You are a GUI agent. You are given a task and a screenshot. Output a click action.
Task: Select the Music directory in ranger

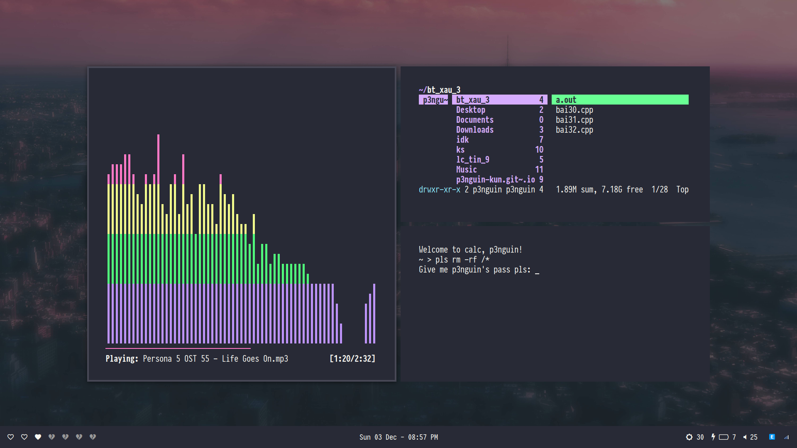coord(500,169)
